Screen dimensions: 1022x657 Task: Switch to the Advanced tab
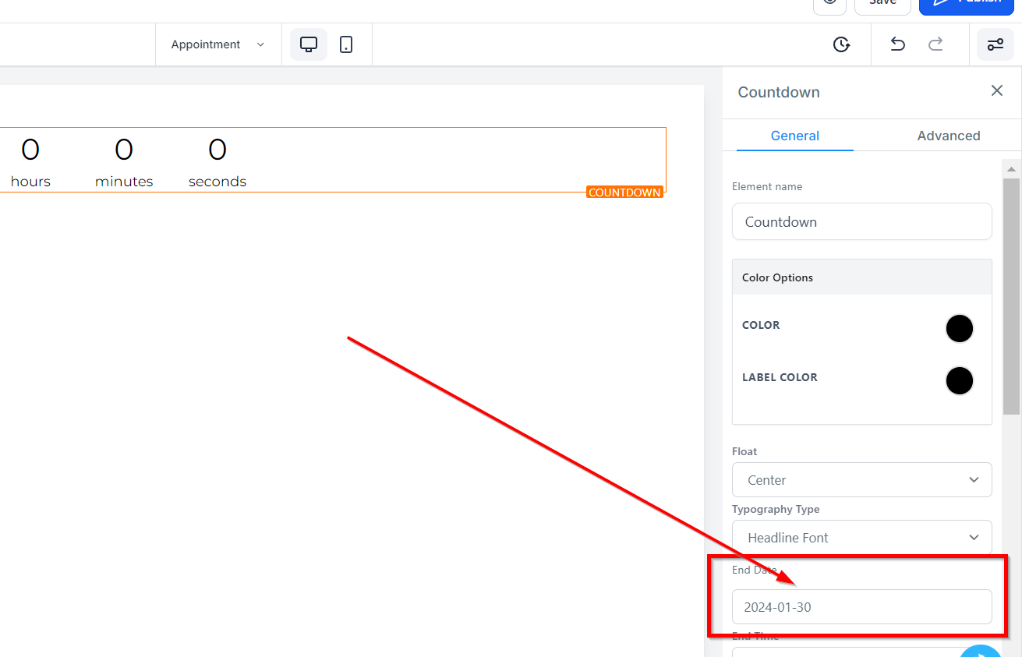(948, 136)
